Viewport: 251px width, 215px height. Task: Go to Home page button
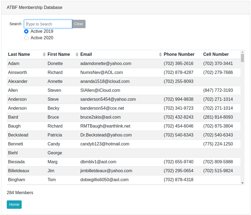coord(14,204)
